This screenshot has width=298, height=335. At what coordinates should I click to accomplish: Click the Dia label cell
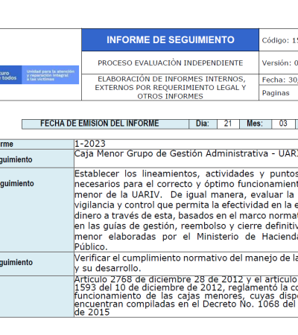coord(203,124)
